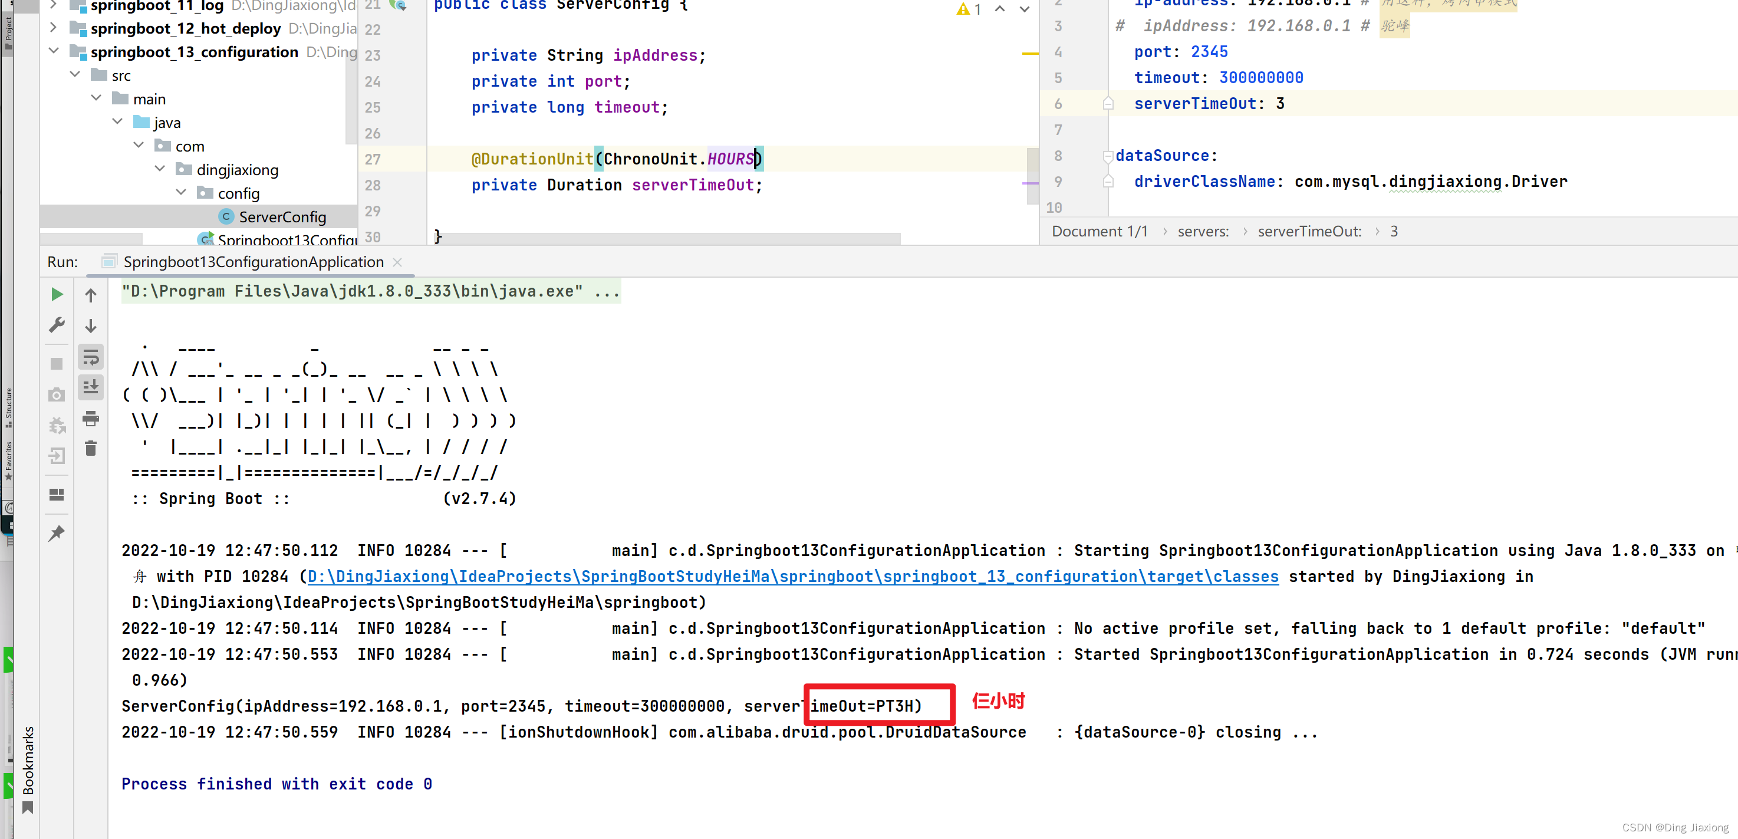Image resolution: width=1738 pixels, height=839 pixels.
Task: Click the exit arrow icon in Run panel
Action: (x=57, y=456)
